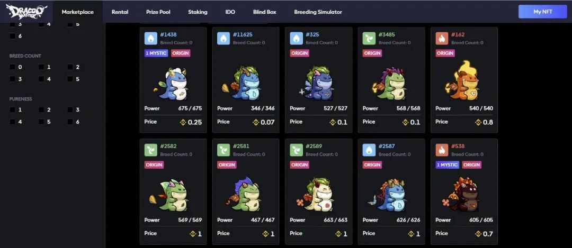Open the Rental tab
The height and width of the screenshot is (248, 572).
[x=120, y=12]
